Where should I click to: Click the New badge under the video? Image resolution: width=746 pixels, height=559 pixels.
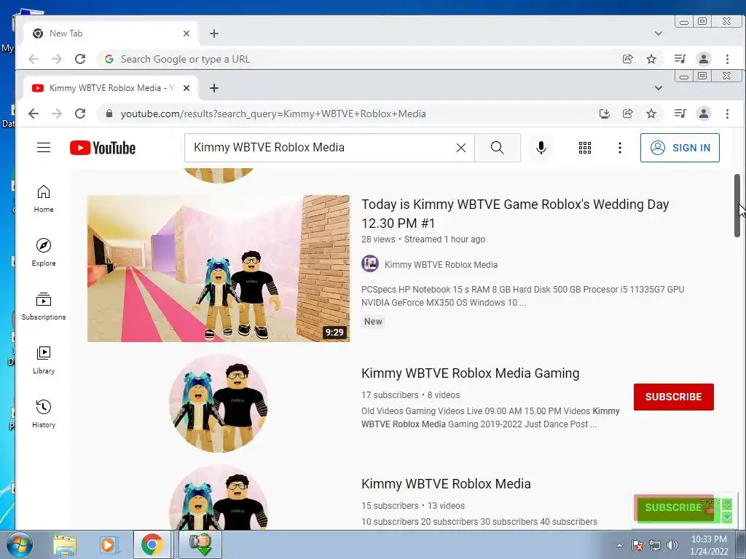coord(373,321)
